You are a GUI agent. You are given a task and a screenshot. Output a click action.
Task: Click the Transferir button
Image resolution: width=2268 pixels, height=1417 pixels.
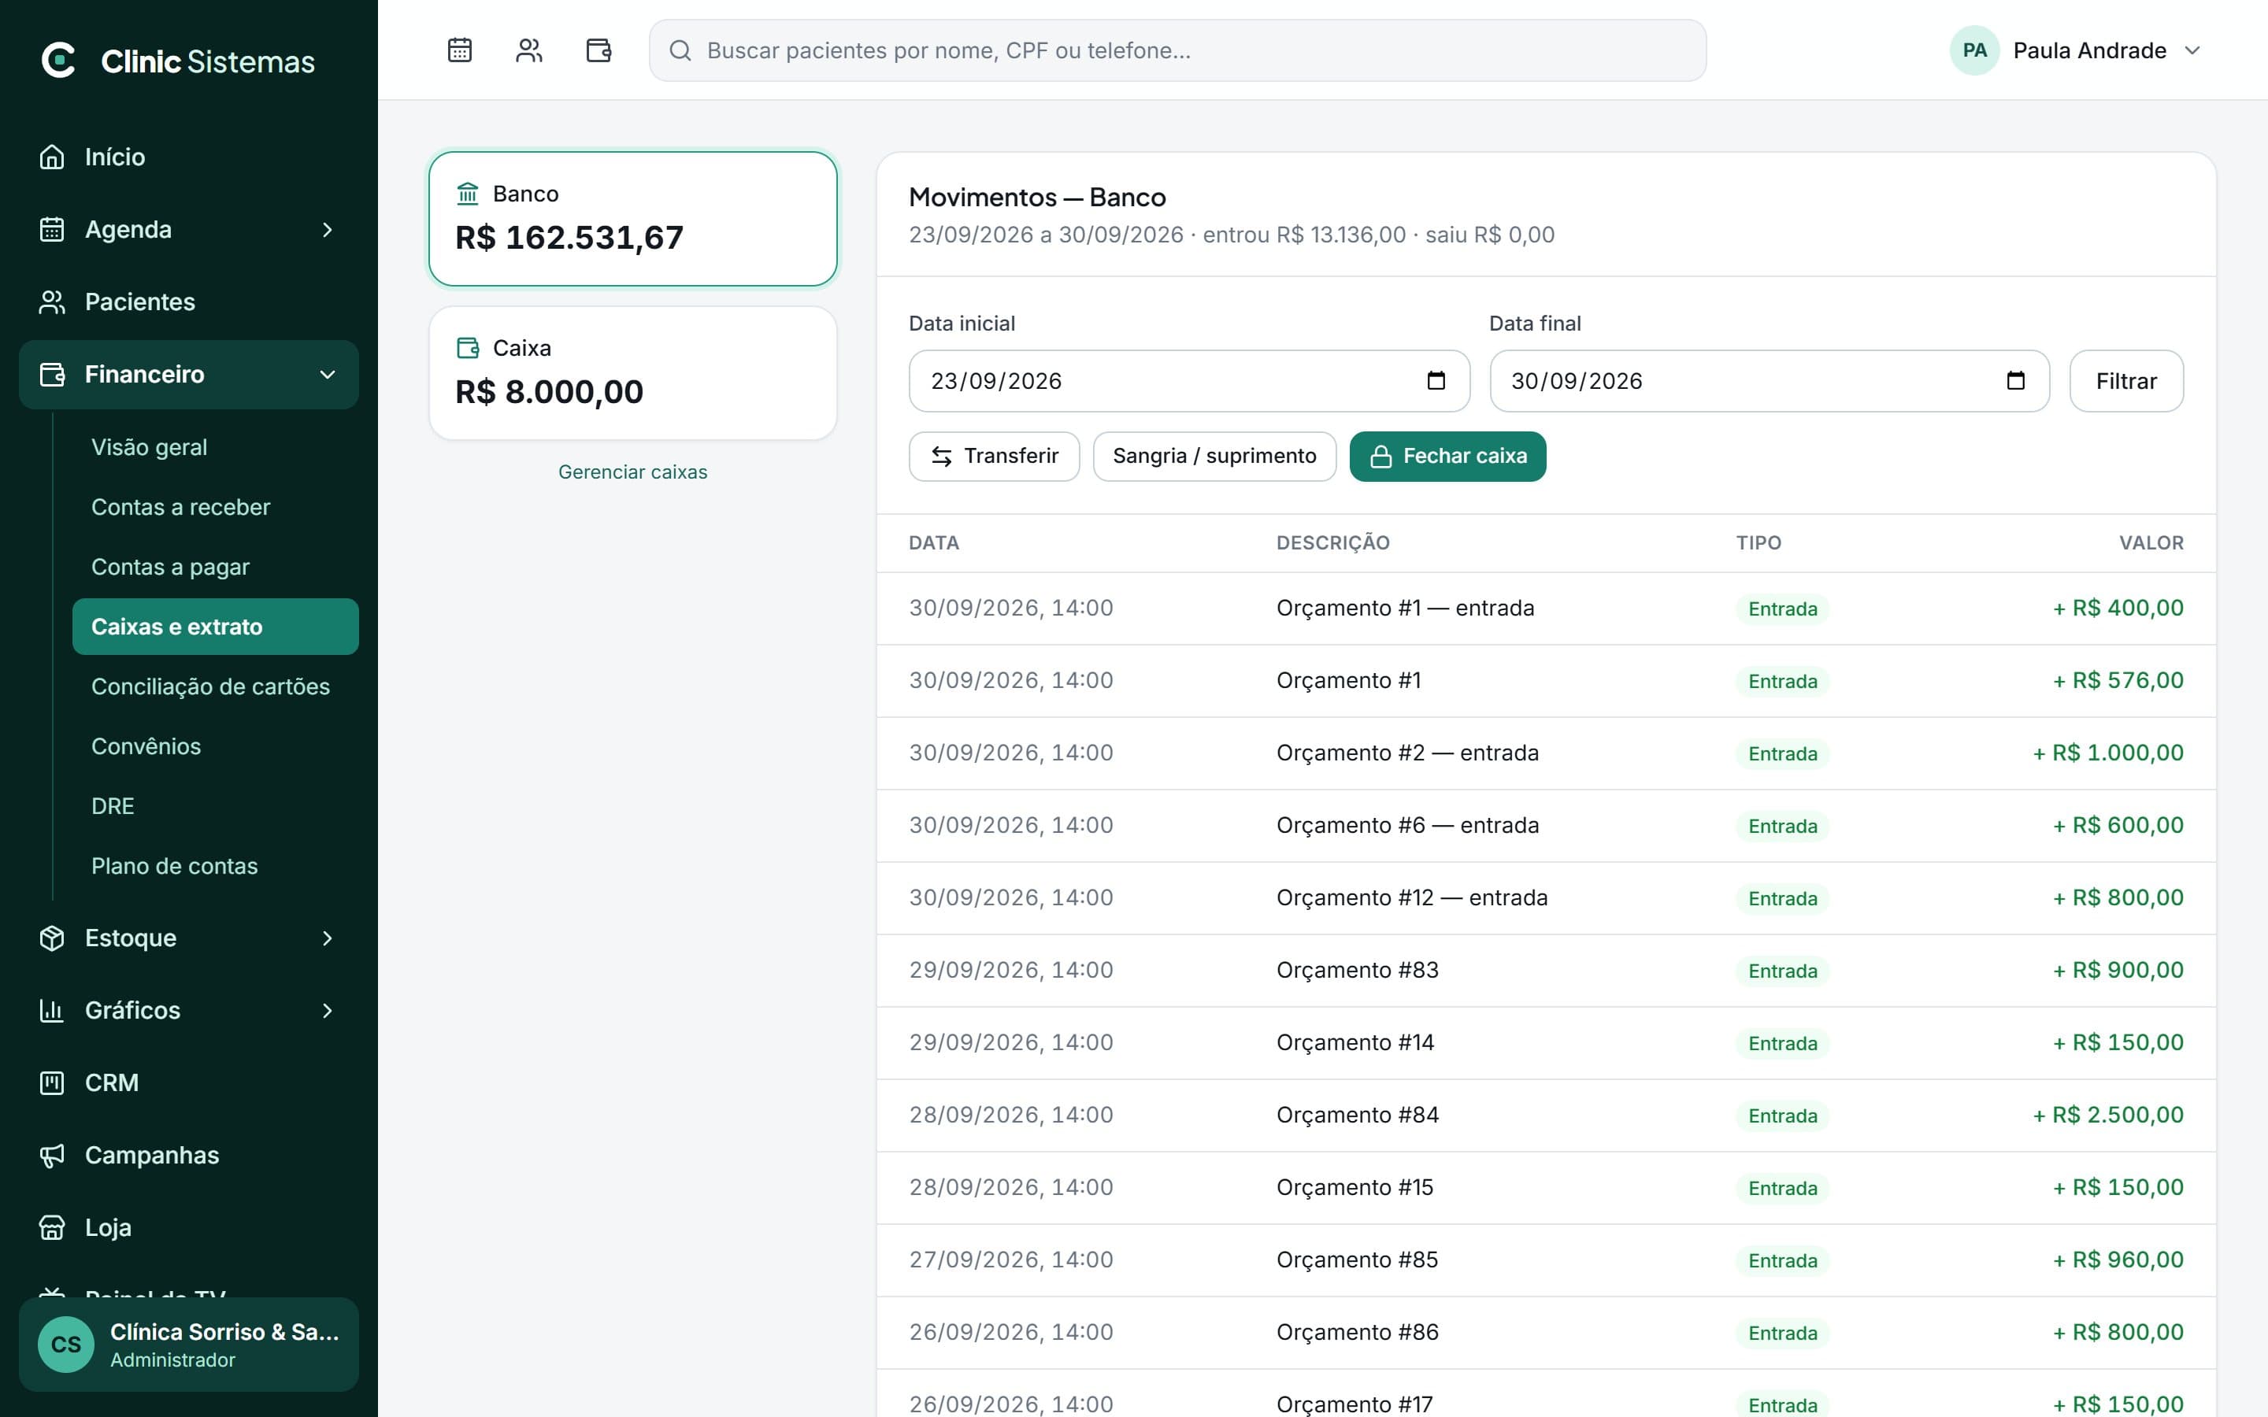point(993,457)
